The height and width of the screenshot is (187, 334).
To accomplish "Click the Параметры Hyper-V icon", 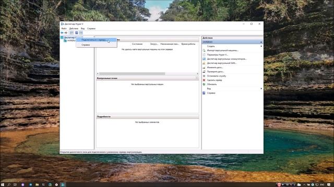I will pos(204,55).
